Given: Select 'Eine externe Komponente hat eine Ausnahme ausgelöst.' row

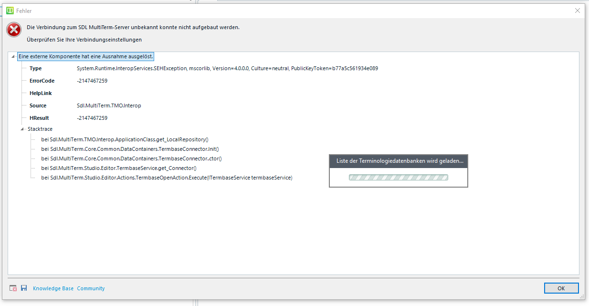Looking at the screenshot, I should pyautogui.click(x=85, y=56).
